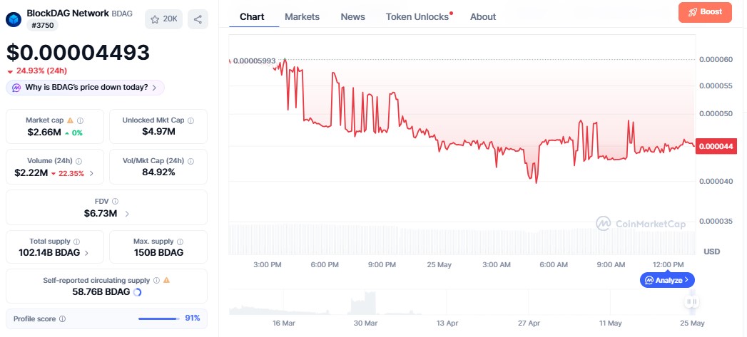Click the #3750 rank badge
747x337 pixels.
pos(42,25)
